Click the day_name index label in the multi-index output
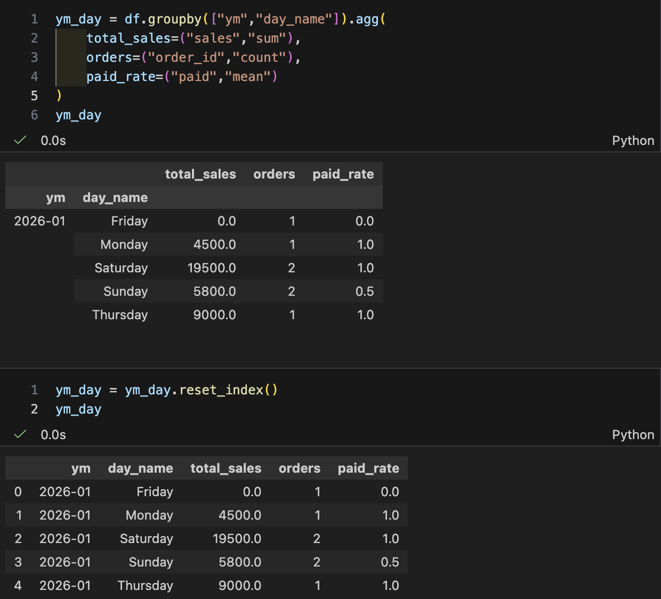This screenshot has height=599, width=661. (115, 198)
